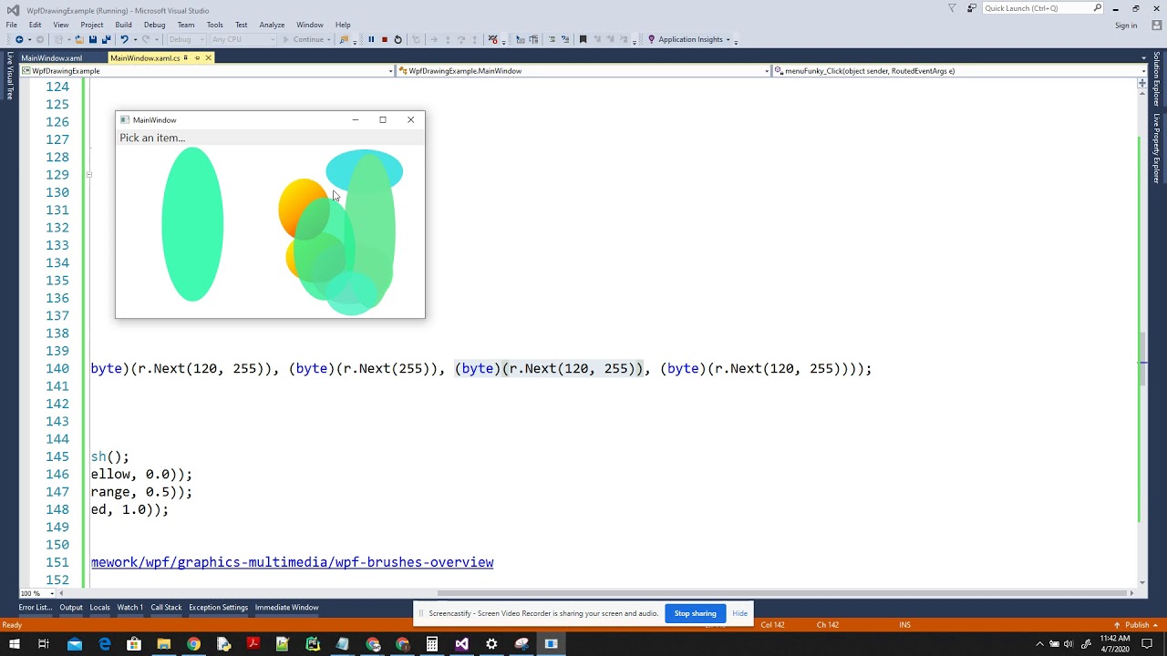Open the Immediate Window tab
The height and width of the screenshot is (656, 1167).
(x=286, y=608)
